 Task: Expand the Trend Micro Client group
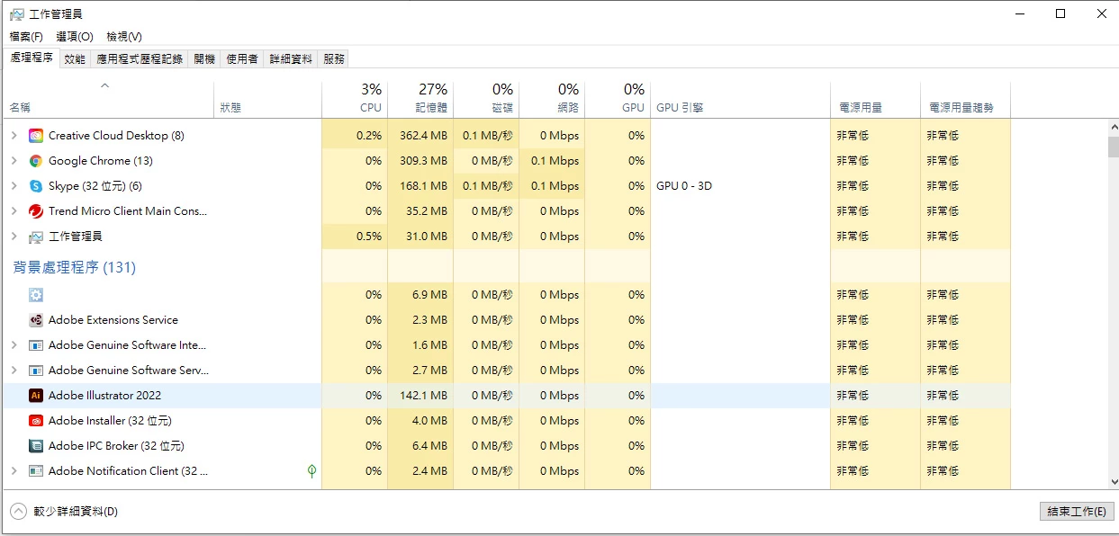(14, 211)
